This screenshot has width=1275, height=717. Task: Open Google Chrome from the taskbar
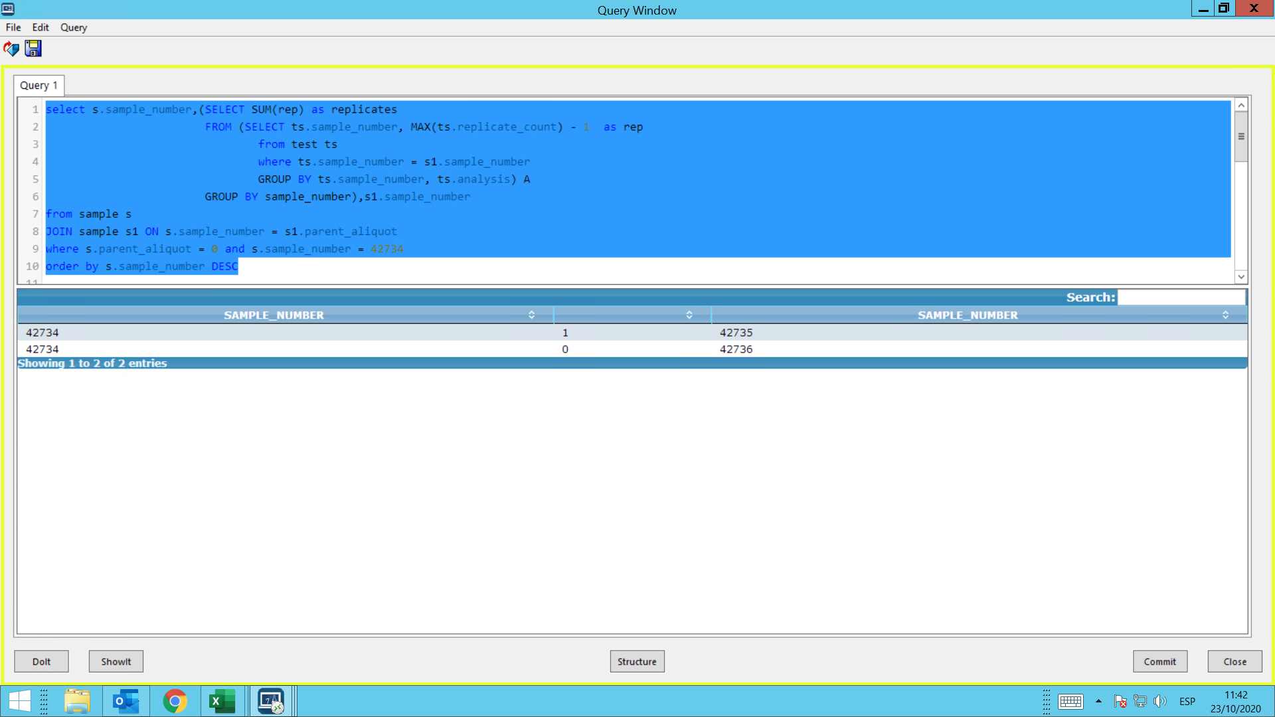click(175, 701)
